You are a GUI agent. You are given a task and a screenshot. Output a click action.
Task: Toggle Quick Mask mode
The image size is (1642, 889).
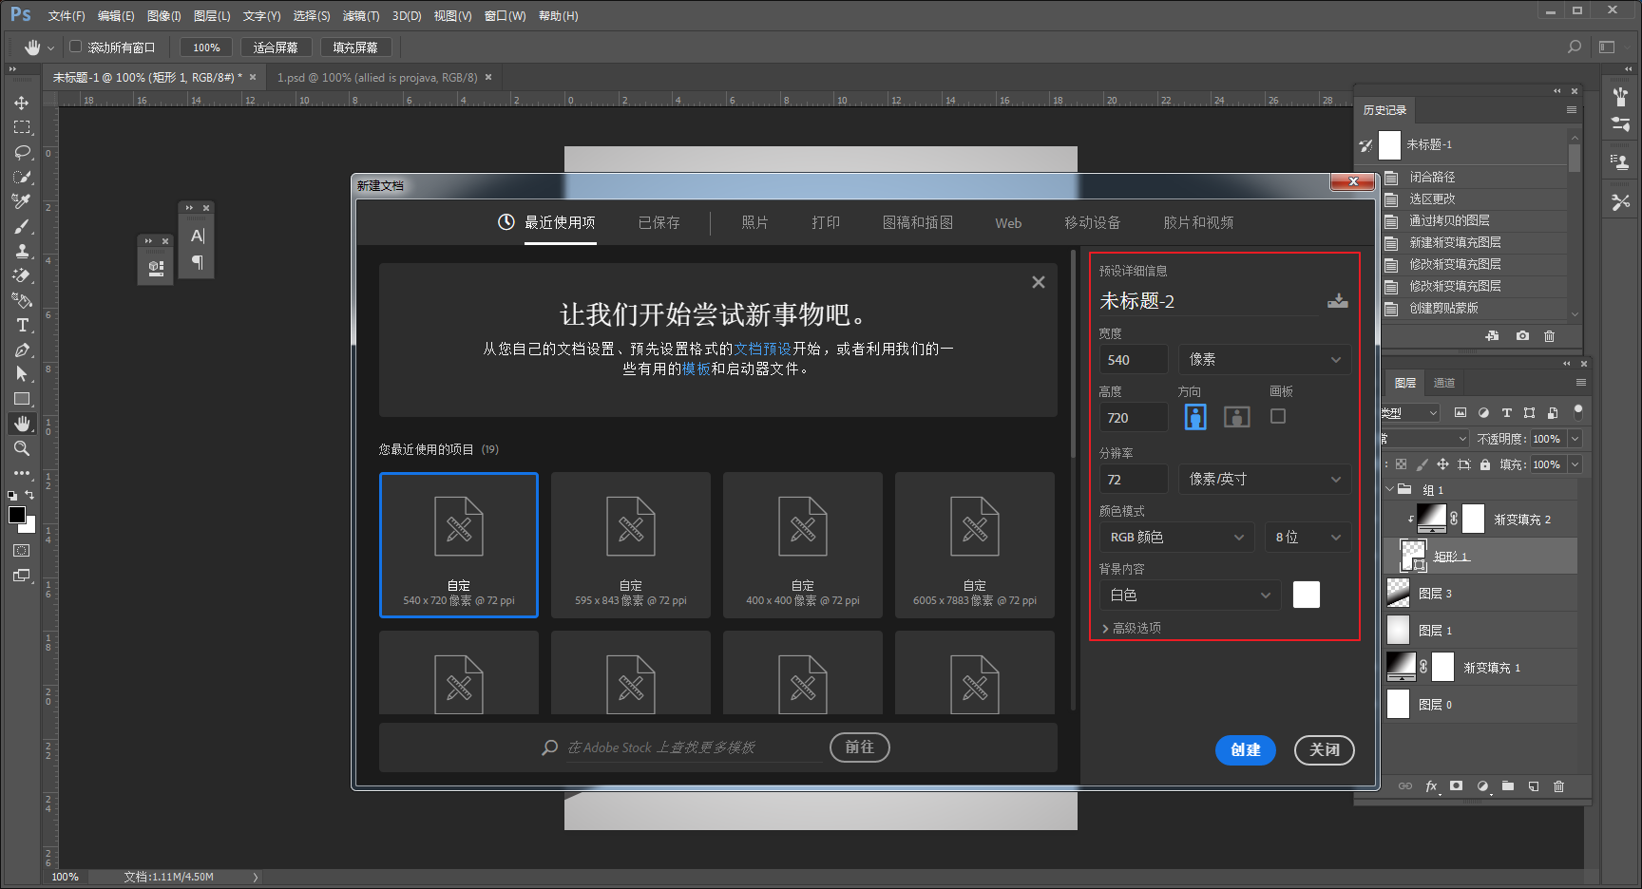tap(22, 551)
